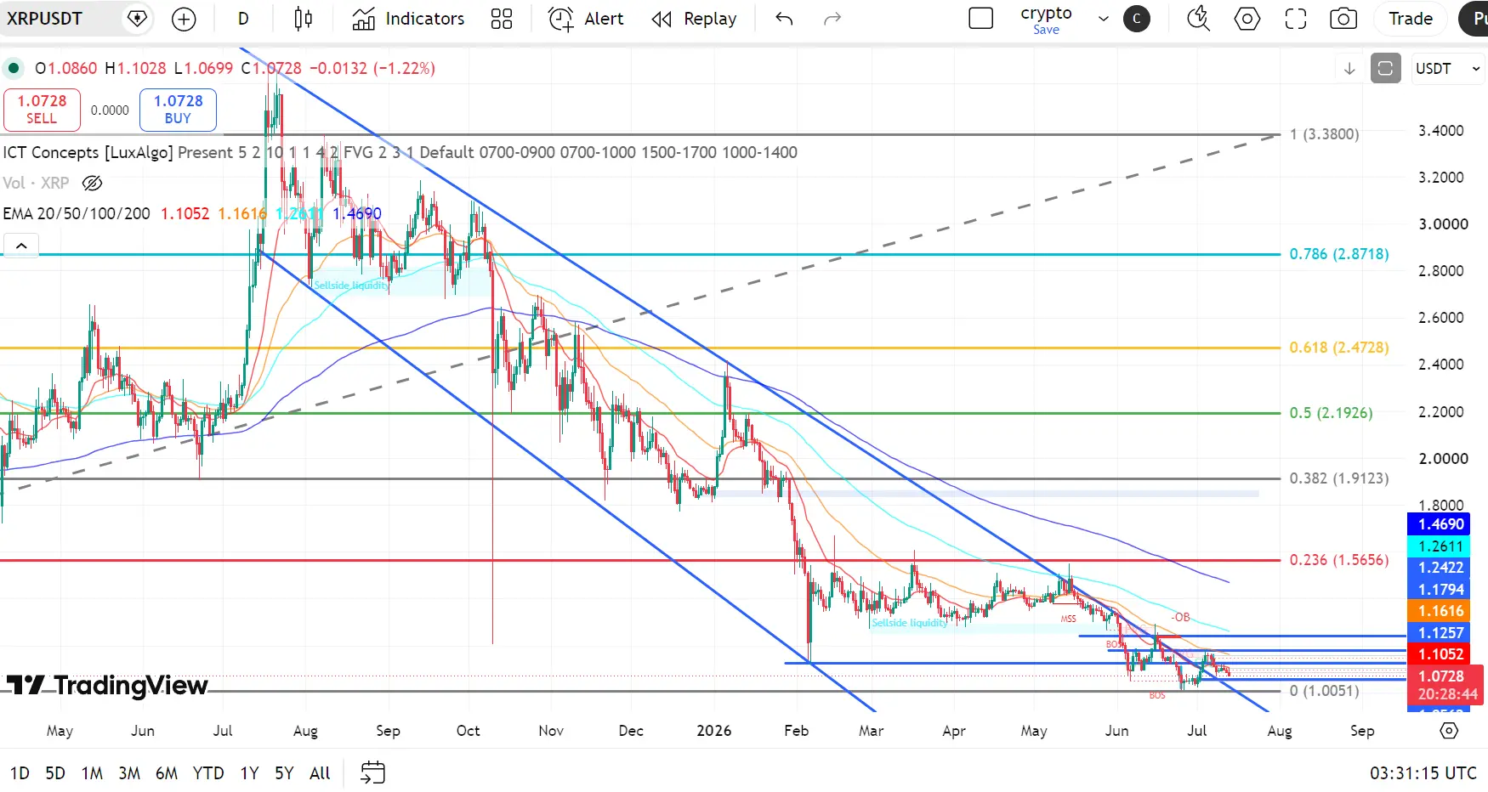
Task: Click the MSS market structure label
Action: [x=1068, y=619]
